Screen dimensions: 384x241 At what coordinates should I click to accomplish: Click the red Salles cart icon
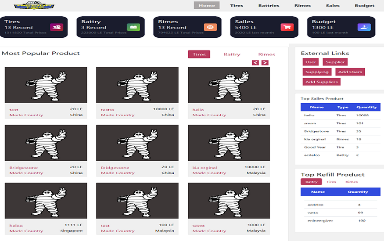point(287,27)
